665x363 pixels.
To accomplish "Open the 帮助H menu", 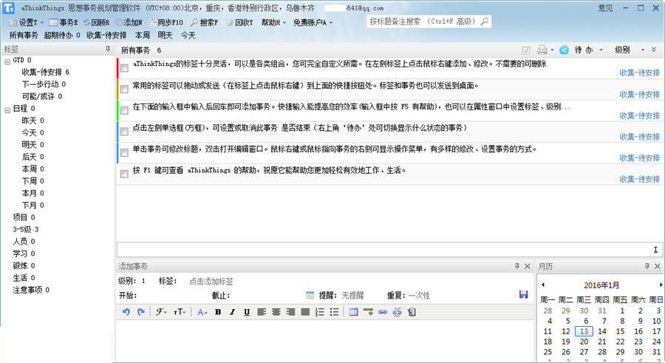I will (x=273, y=22).
